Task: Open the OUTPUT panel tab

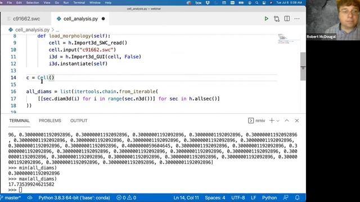Action: 79,121
